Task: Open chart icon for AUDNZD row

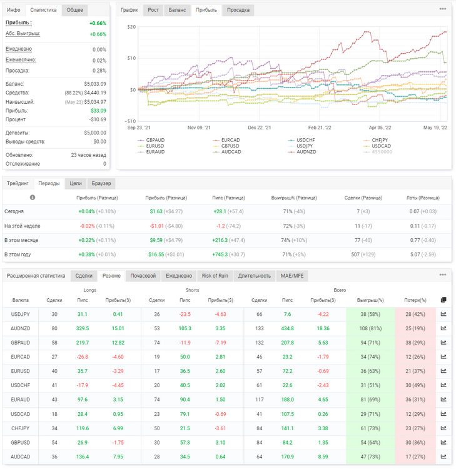Action: tap(443, 328)
